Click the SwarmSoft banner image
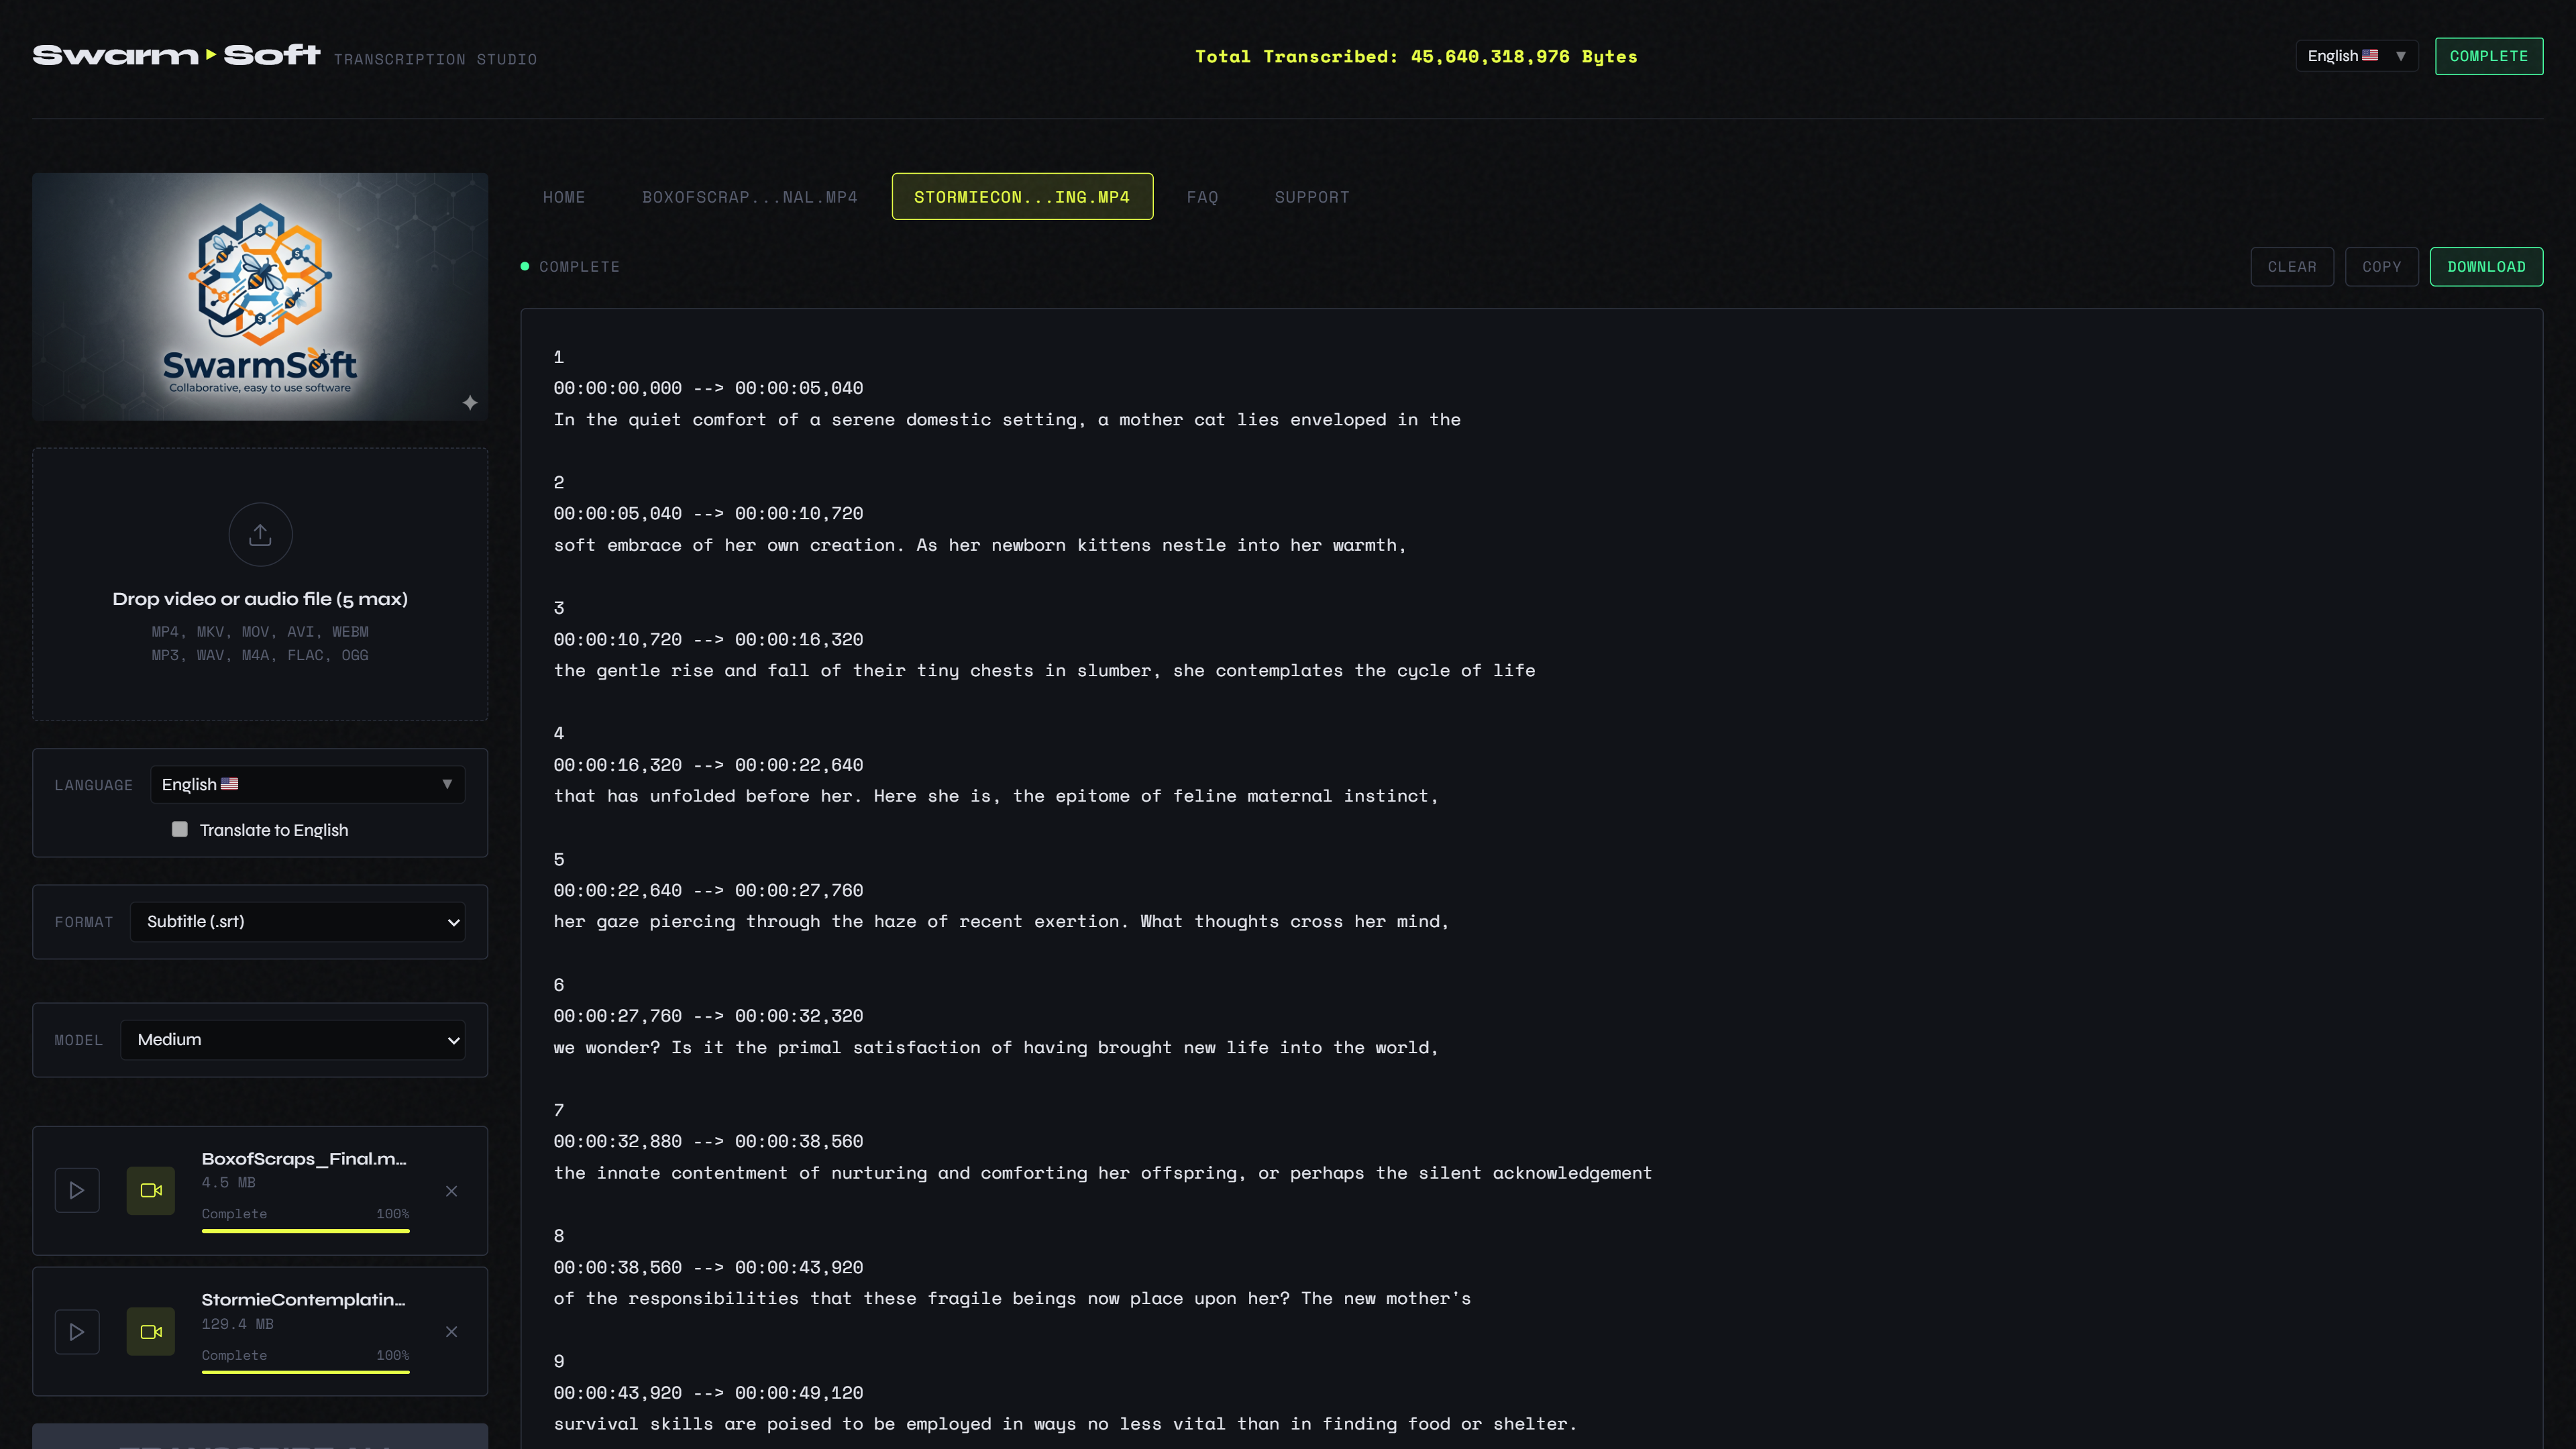The image size is (2576, 1449). point(260,296)
